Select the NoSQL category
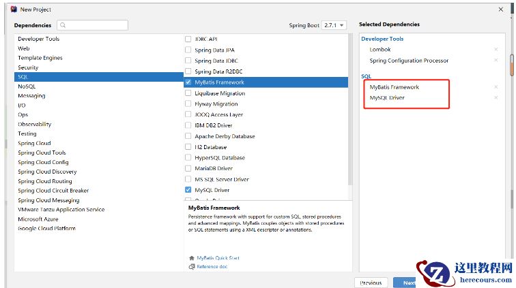The image size is (516, 288). click(x=27, y=86)
